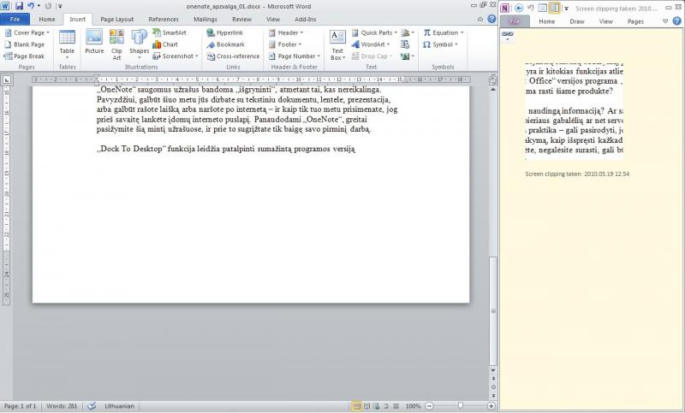Open OneNote Help question mark icon

677,21
